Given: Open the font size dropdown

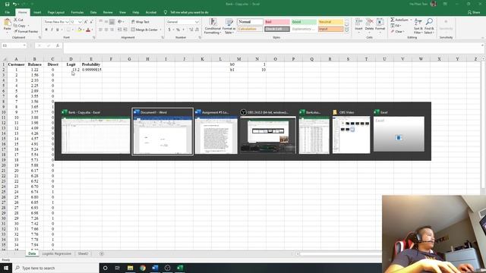Looking at the screenshot, I should (x=80, y=22).
